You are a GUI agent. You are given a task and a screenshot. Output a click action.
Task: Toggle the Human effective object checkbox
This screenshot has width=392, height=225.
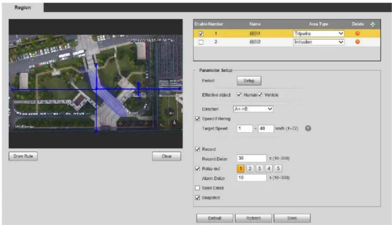click(239, 95)
